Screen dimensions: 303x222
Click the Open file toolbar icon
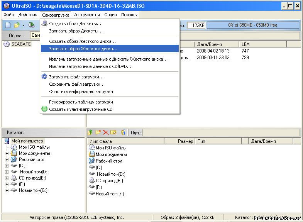17,25
